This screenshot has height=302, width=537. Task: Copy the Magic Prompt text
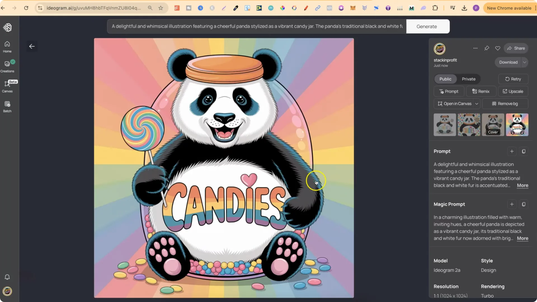coord(524,204)
